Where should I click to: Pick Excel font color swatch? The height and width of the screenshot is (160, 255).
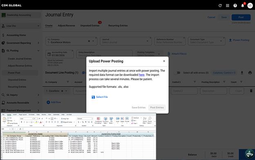pos(40,122)
